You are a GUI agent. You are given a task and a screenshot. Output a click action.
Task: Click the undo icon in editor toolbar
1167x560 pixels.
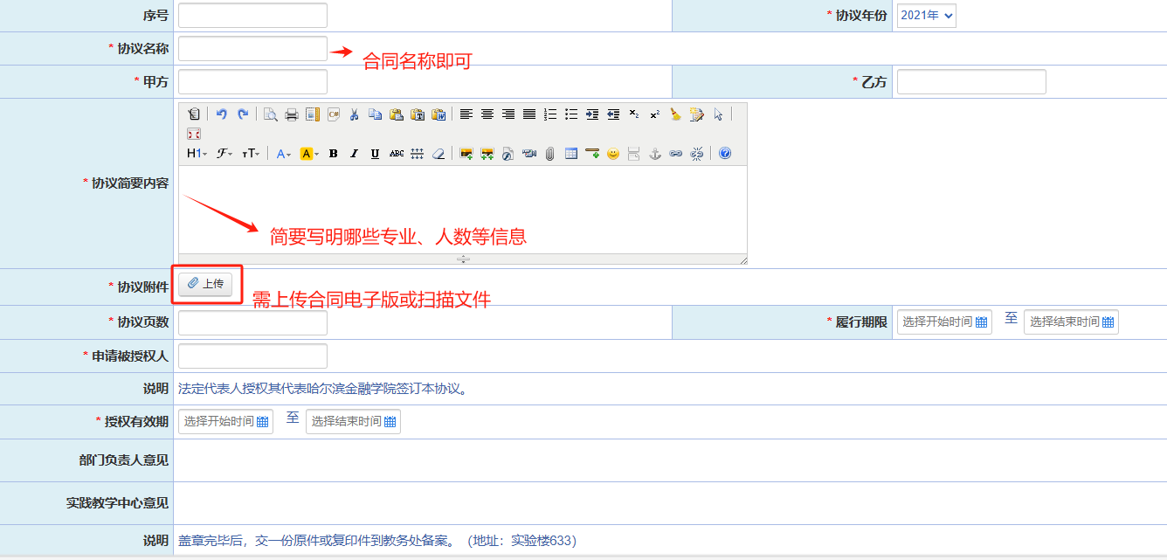pos(222,114)
